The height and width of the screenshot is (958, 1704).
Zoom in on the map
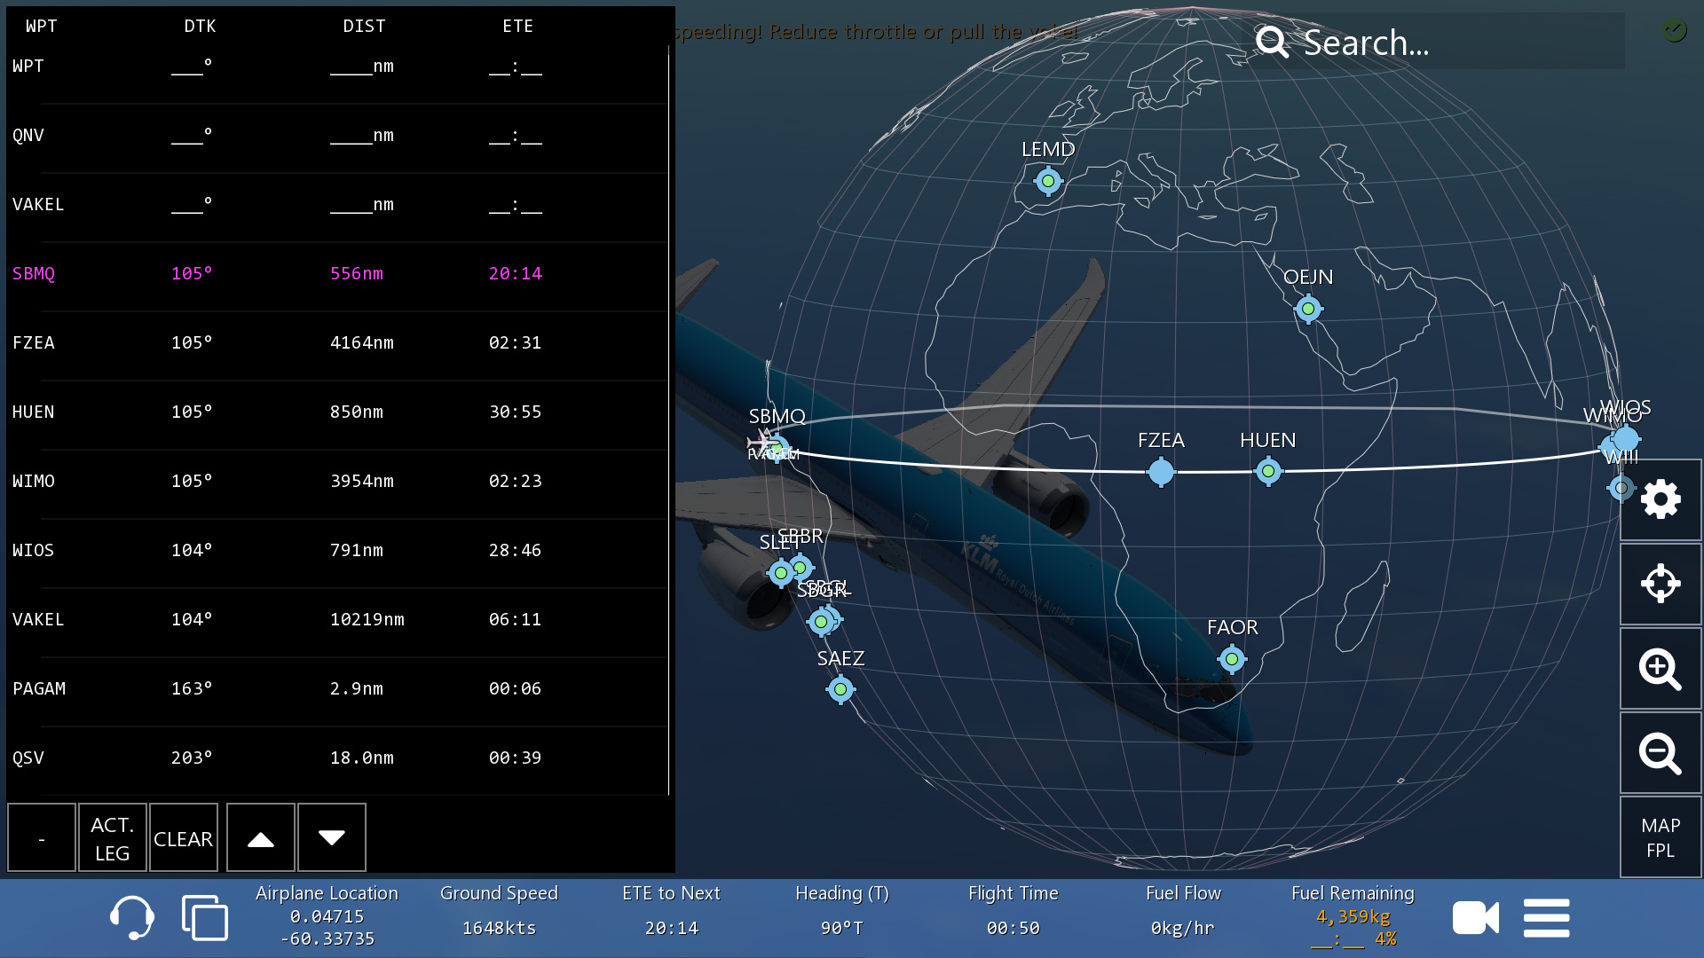point(1660,668)
